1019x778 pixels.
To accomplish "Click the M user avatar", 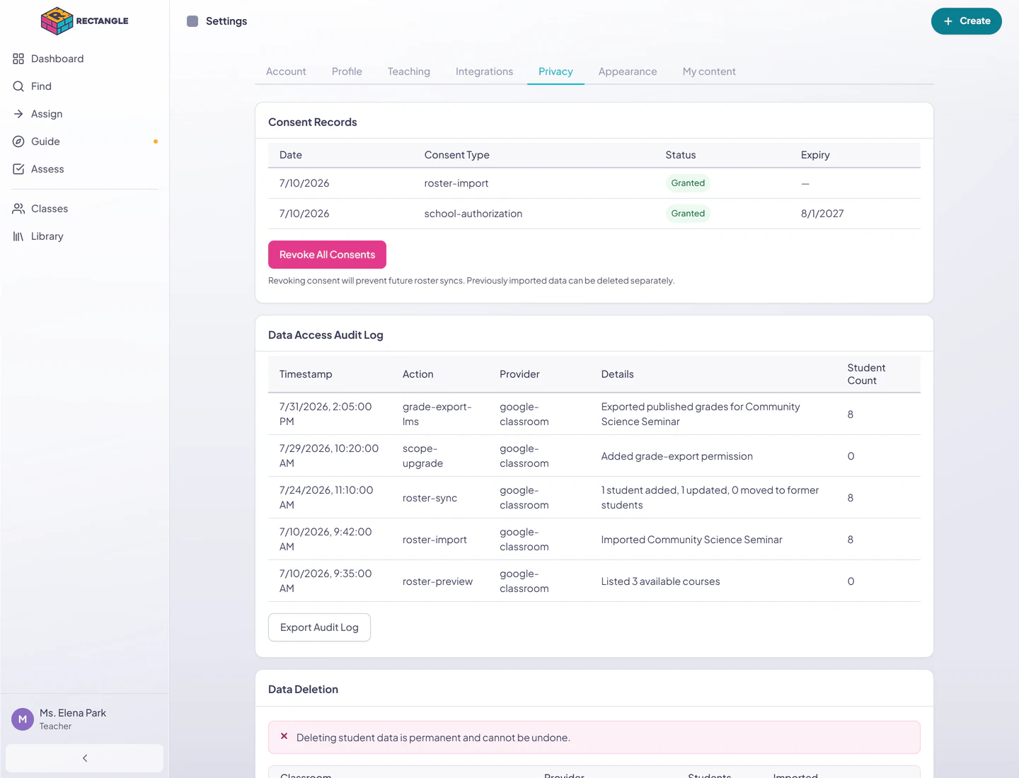I will (x=23, y=719).
